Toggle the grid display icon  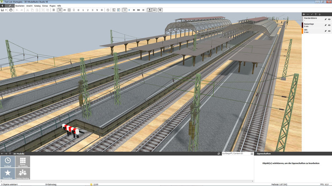(69, 10)
